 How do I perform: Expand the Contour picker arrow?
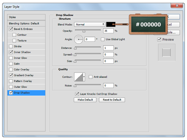[84, 77]
